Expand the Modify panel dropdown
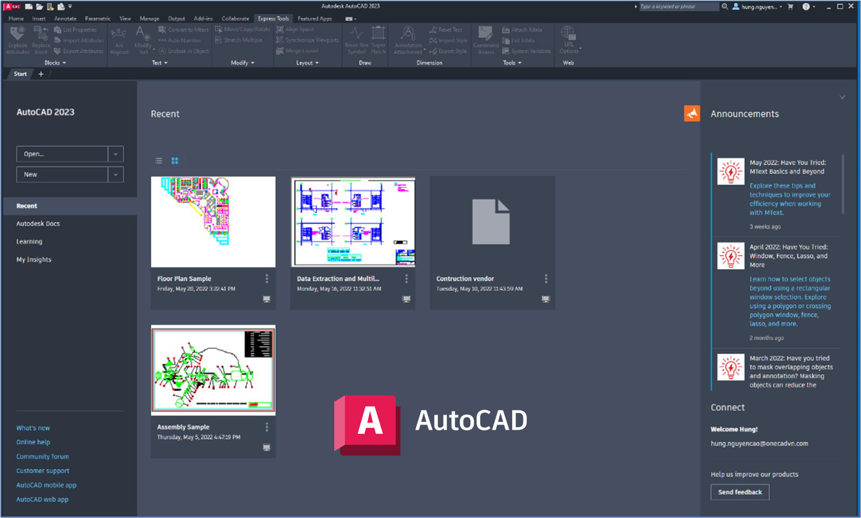This screenshot has height=518, width=861. click(242, 63)
